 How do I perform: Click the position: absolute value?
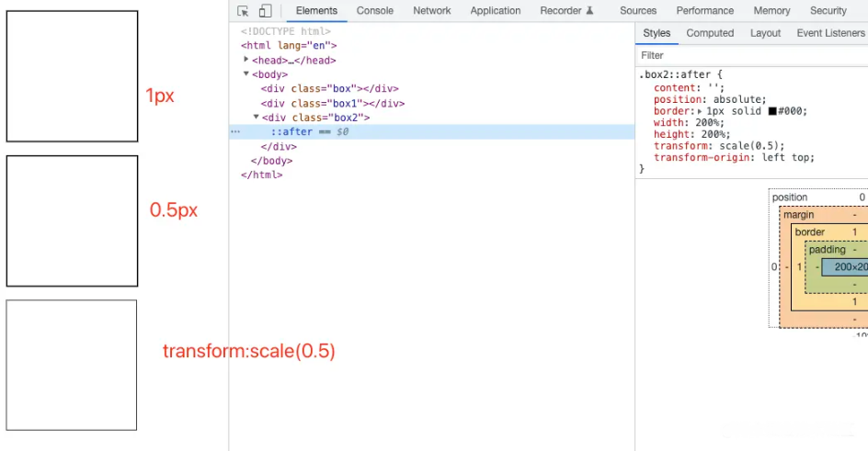737,99
